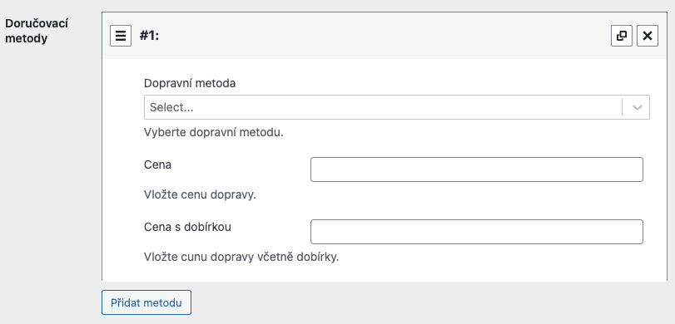Click the Cena label

(157, 164)
